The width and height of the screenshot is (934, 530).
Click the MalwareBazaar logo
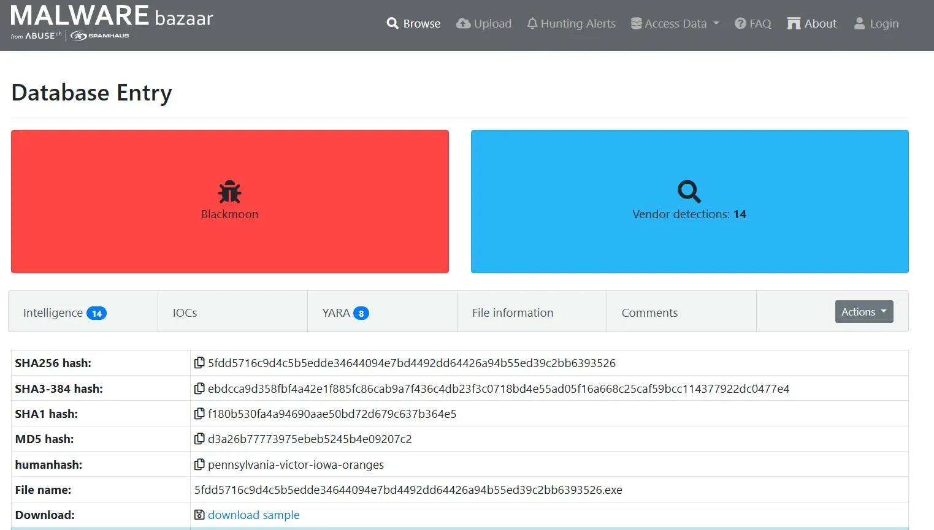click(112, 22)
